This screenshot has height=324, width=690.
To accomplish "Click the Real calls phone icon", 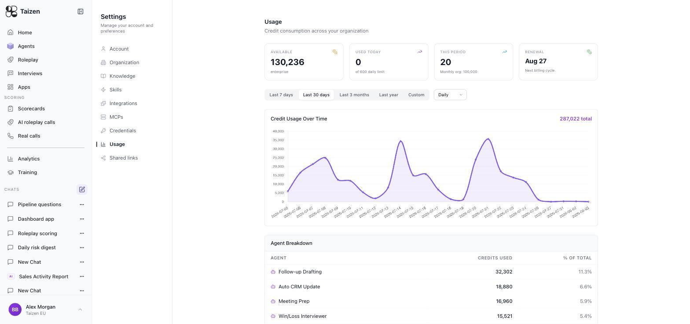I will pos(11,136).
